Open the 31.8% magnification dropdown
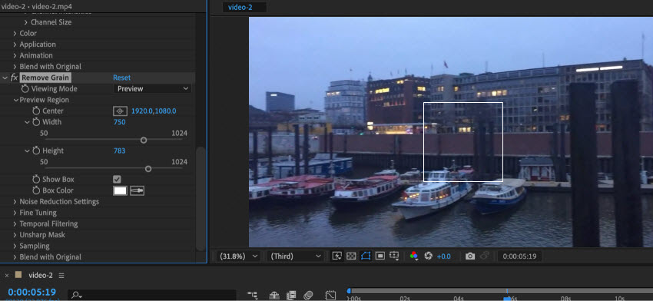The width and height of the screenshot is (653, 301). tap(239, 256)
